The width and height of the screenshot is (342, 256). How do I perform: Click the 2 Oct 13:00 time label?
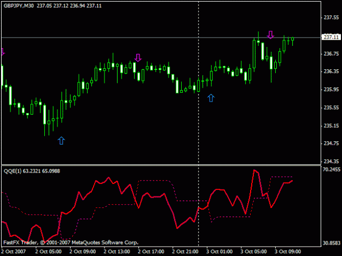point(117,252)
